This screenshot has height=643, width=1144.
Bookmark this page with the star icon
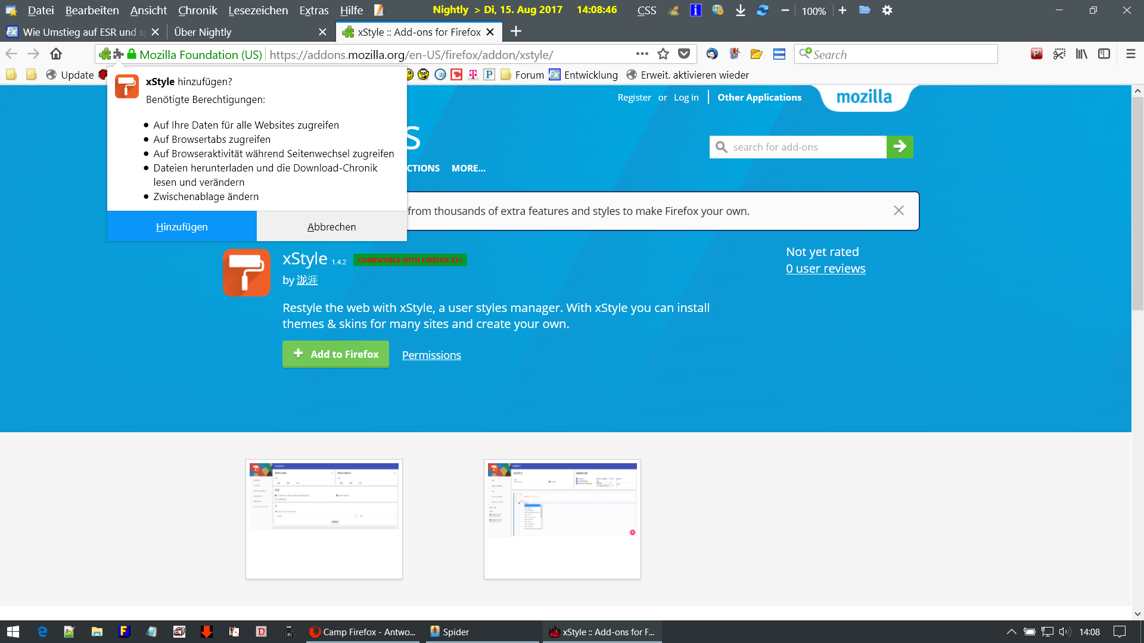coord(663,54)
